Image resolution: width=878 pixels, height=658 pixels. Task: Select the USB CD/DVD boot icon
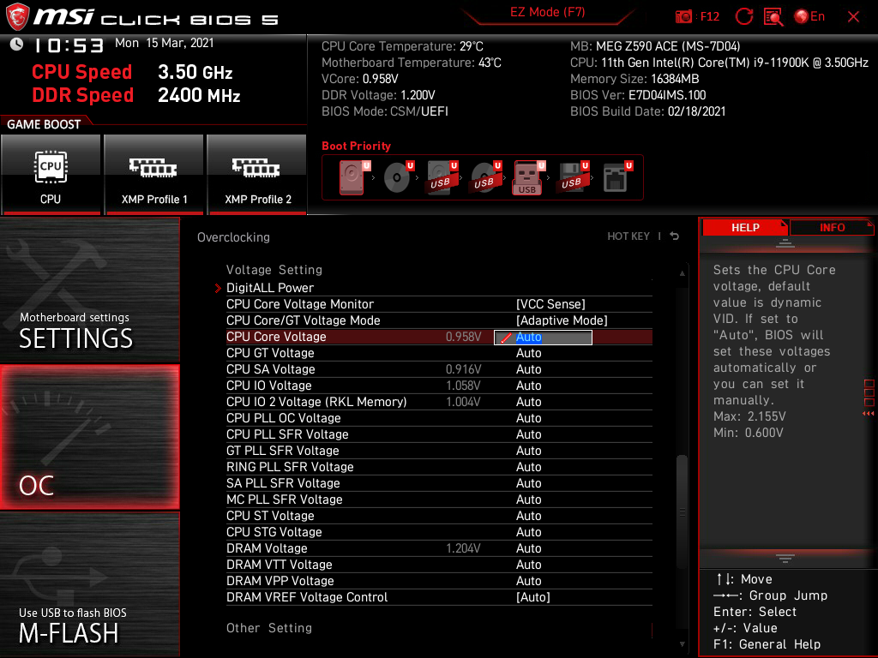click(x=485, y=177)
